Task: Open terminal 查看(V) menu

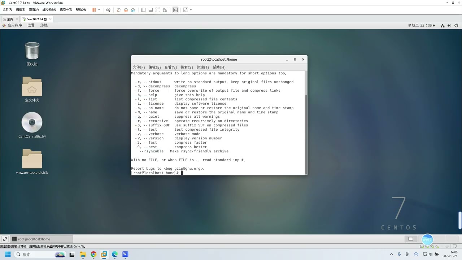Action: pyautogui.click(x=170, y=67)
